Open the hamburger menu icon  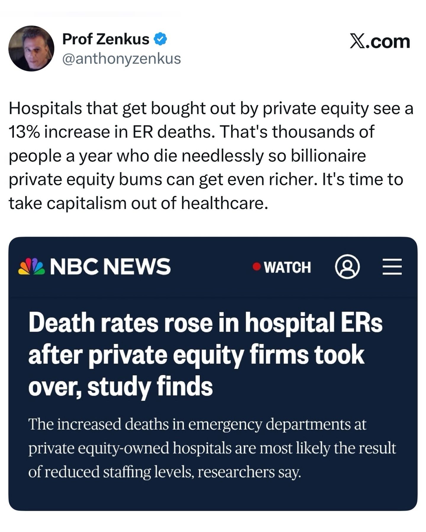pyautogui.click(x=392, y=267)
